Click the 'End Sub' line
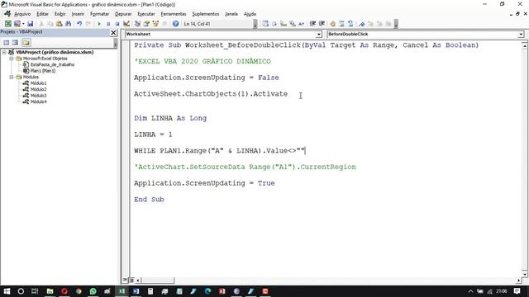529x297 pixels. coord(149,200)
